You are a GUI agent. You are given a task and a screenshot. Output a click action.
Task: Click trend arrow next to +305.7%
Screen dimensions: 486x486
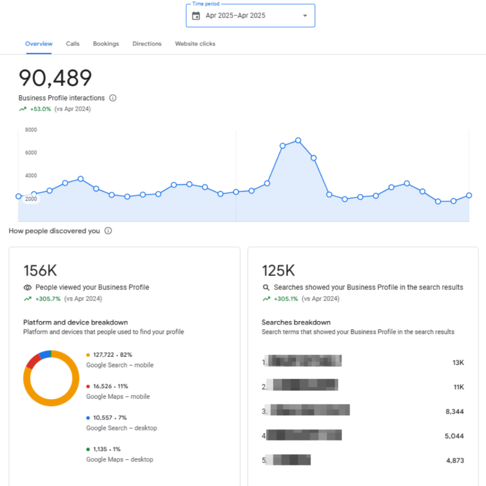28,299
